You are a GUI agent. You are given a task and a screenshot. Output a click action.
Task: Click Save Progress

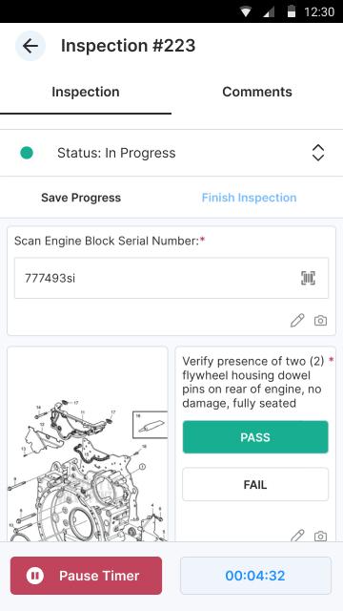pyautogui.click(x=81, y=198)
